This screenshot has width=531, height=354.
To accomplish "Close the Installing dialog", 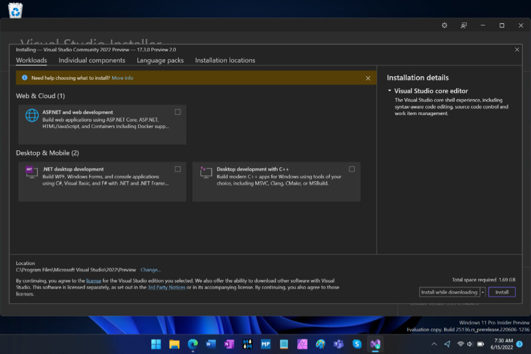I will (517, 49).
